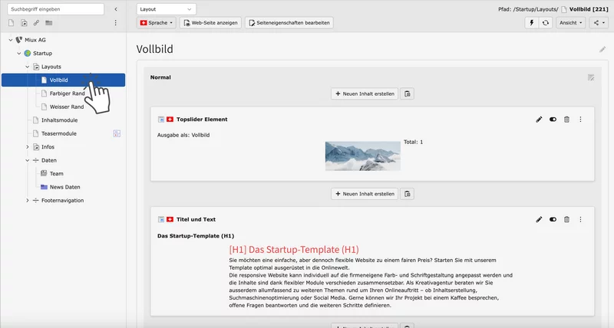Click the Total: 1 label
This screenshot has width=614, height=328.
tap(413, 142)
